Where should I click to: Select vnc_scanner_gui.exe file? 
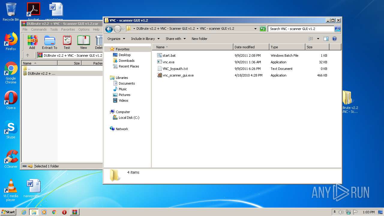175,75
